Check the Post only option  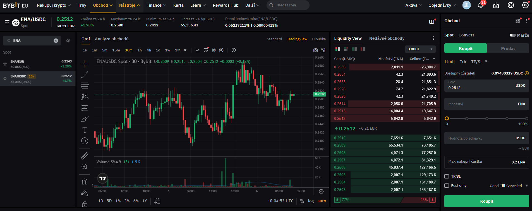click(447, 186)
